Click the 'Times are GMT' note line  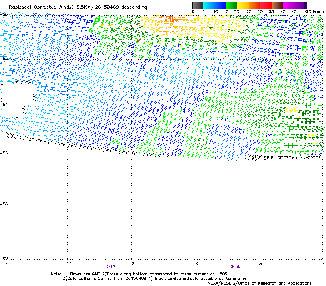139,274
